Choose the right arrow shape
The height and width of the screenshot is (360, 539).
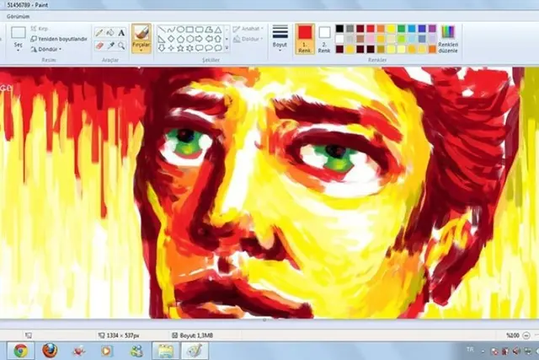pos(199,39)
